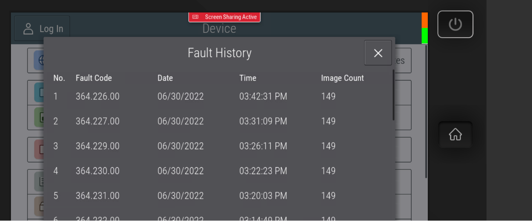Click the Fault Code column header
Image resolution: width=532 pixels, height=221 pixels.
click(94, 78)
